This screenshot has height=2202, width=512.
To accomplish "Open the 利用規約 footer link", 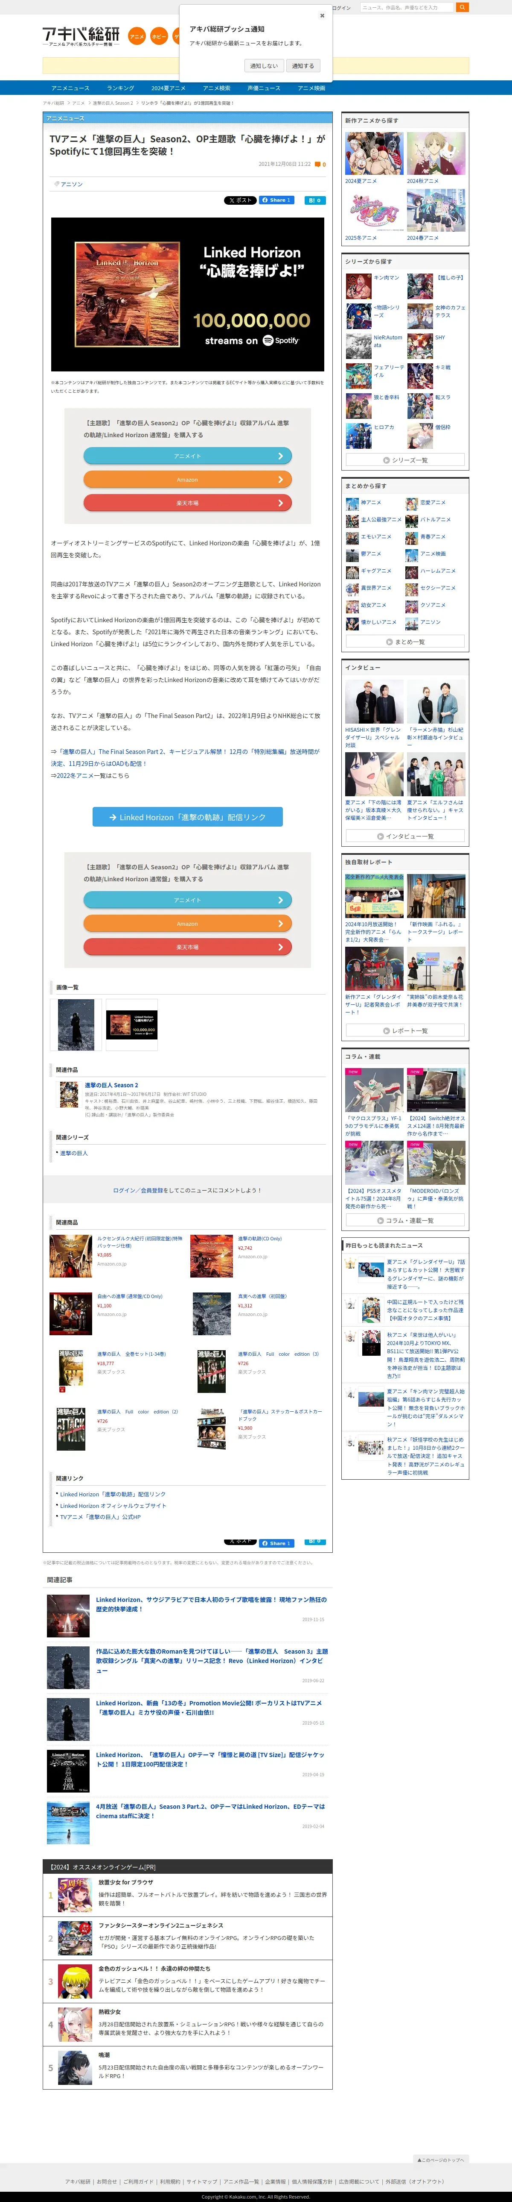I will click(x=170, y=2181).
